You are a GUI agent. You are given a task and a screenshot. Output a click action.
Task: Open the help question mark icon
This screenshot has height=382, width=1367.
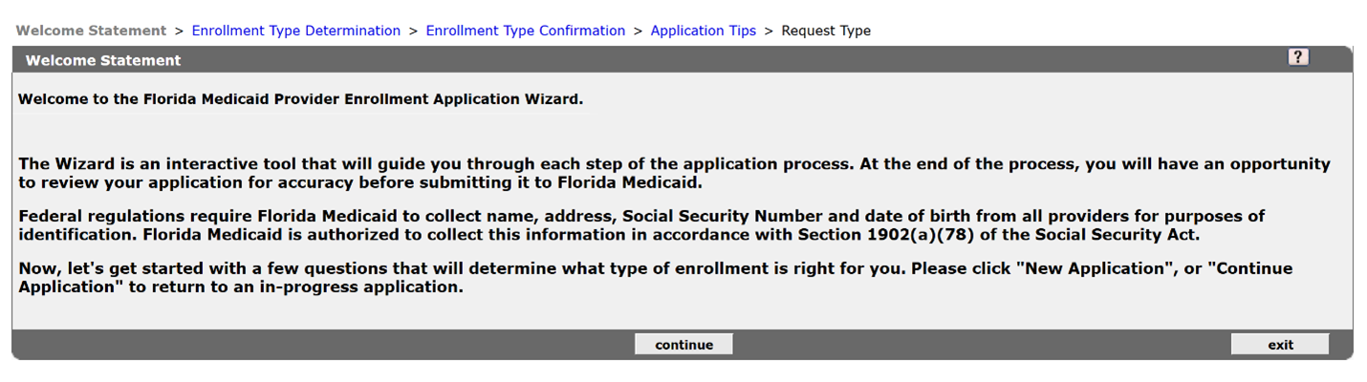[x=1297, y=57]
